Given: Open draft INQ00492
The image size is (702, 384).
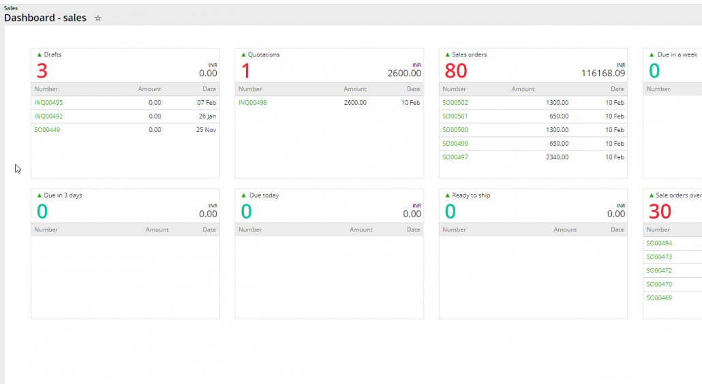Looking at the screenshot, I should tap(49, 116).
